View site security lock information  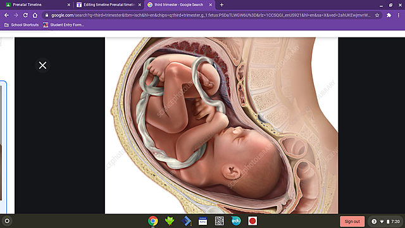pos(47,15)
